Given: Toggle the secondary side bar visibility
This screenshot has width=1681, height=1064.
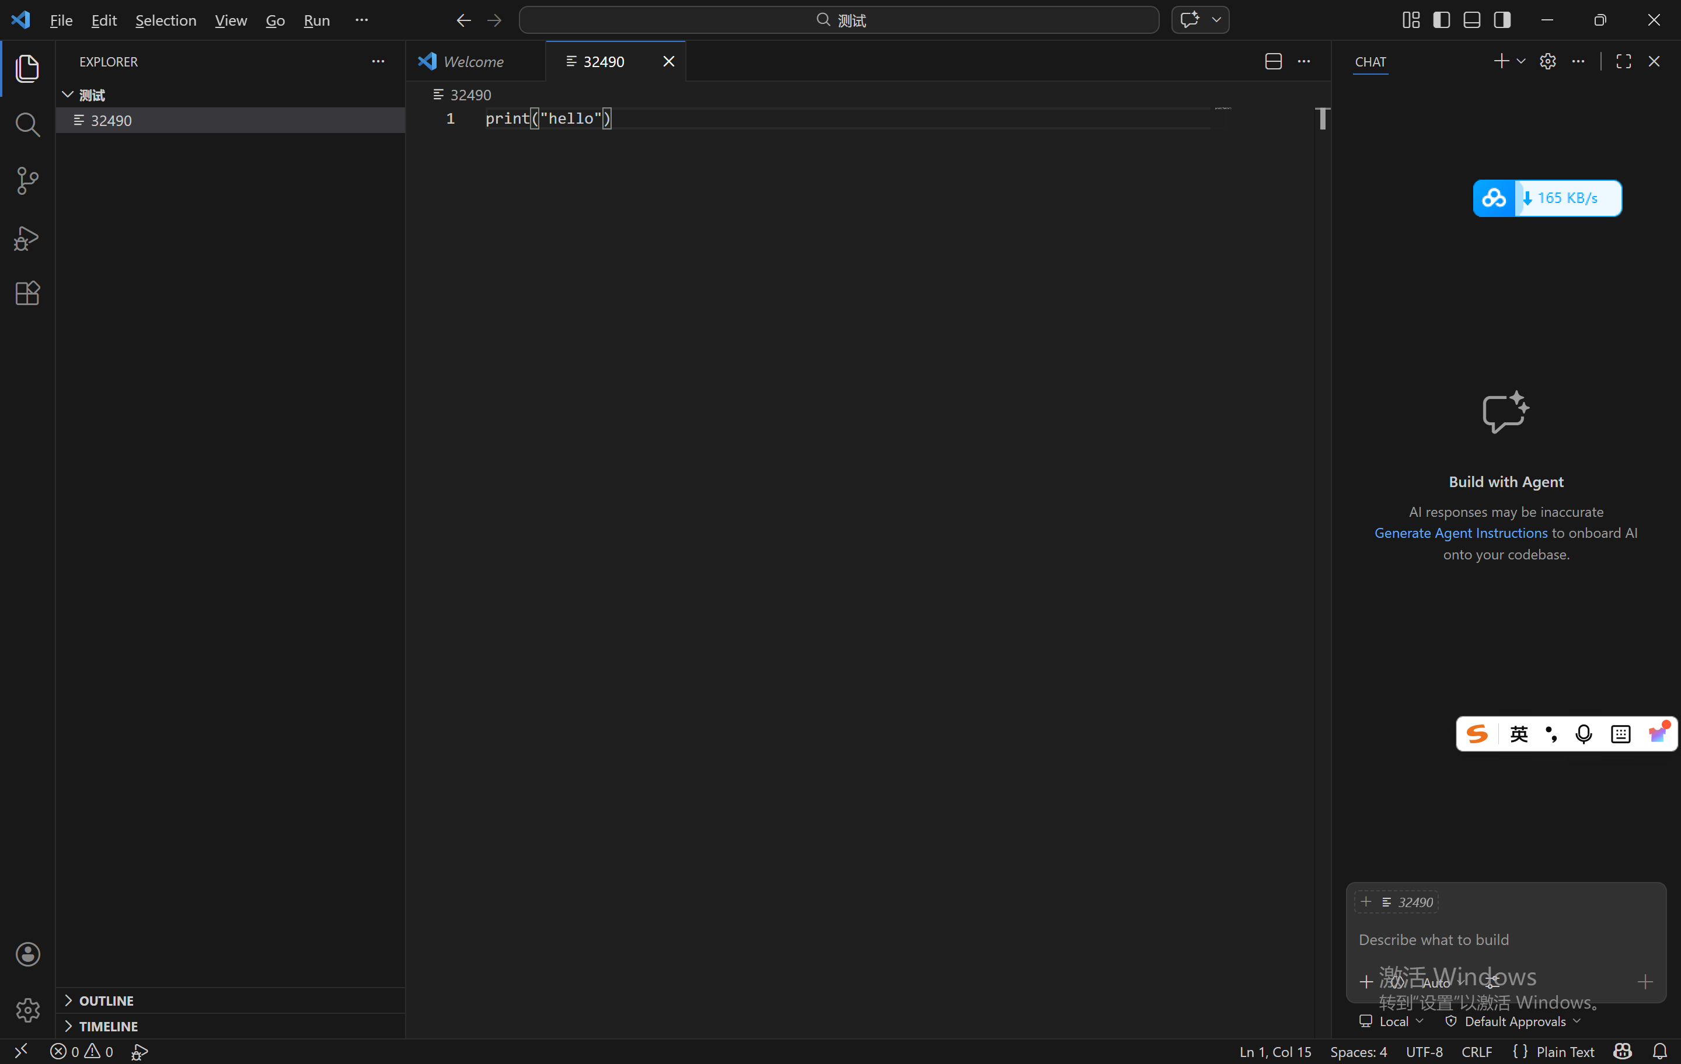Looking at the screenshot, I should click(1502, 20).
